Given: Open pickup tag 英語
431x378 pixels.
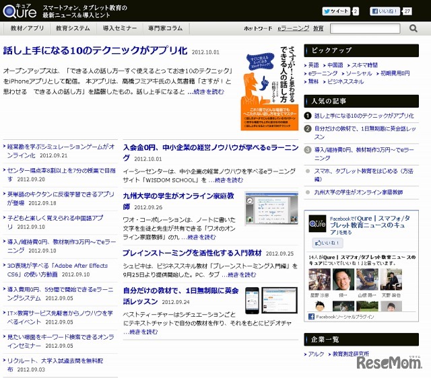Looking at the screenshot, I should (313, 65).
